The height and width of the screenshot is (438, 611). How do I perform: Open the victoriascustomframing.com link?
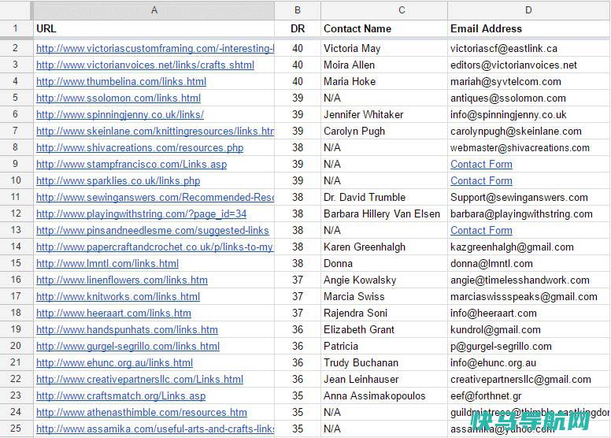point(155,48)
